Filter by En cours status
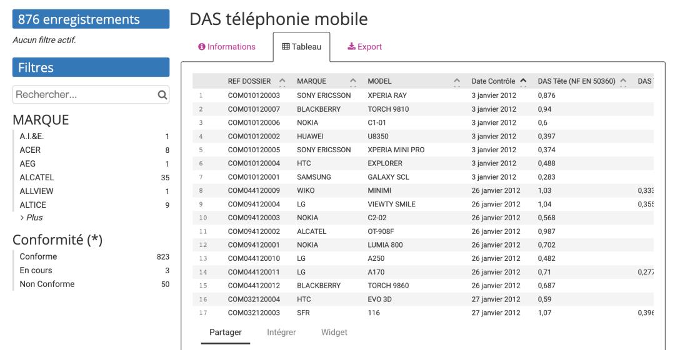The height and width of the screenshot is (350, 675). coord(36,270)
